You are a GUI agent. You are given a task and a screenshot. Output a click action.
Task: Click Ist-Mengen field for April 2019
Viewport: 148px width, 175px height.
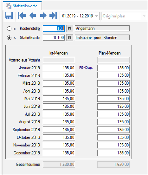pyautogui.click(x=59, y=91)
